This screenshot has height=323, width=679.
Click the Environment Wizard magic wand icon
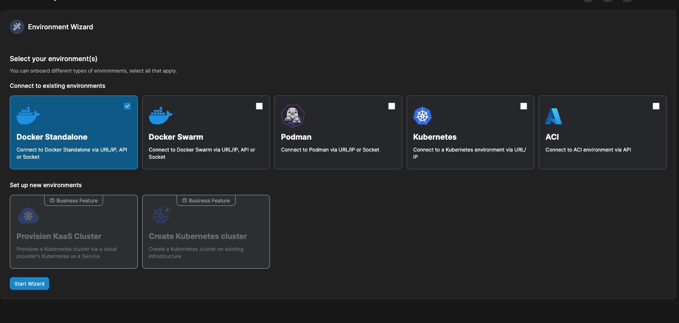17,27
